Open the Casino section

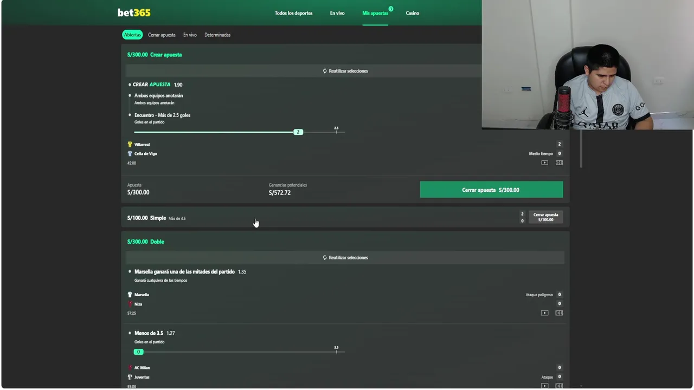[x=413, y=13]
